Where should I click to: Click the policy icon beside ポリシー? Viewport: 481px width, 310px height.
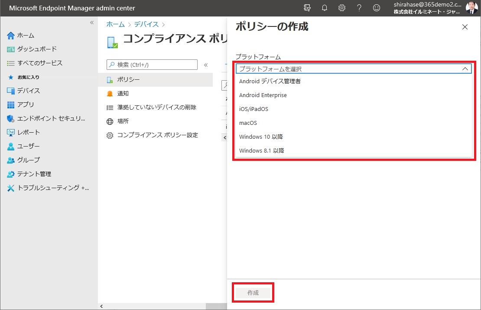tap(110, 80)
